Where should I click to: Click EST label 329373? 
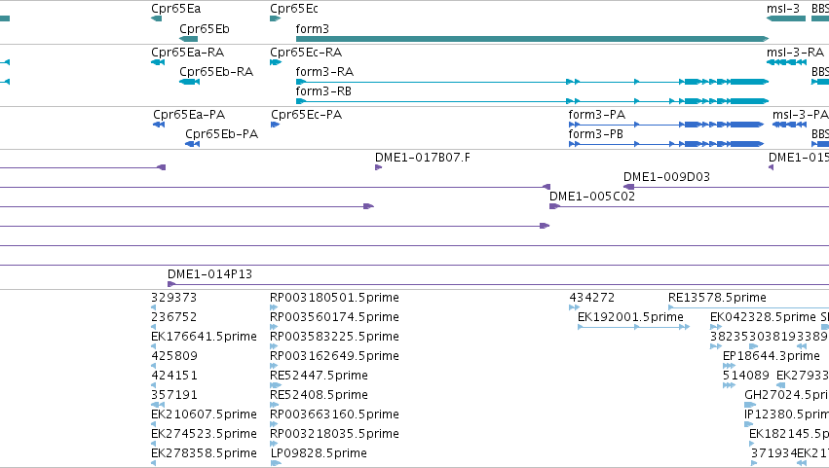click(x=173, y=298)
